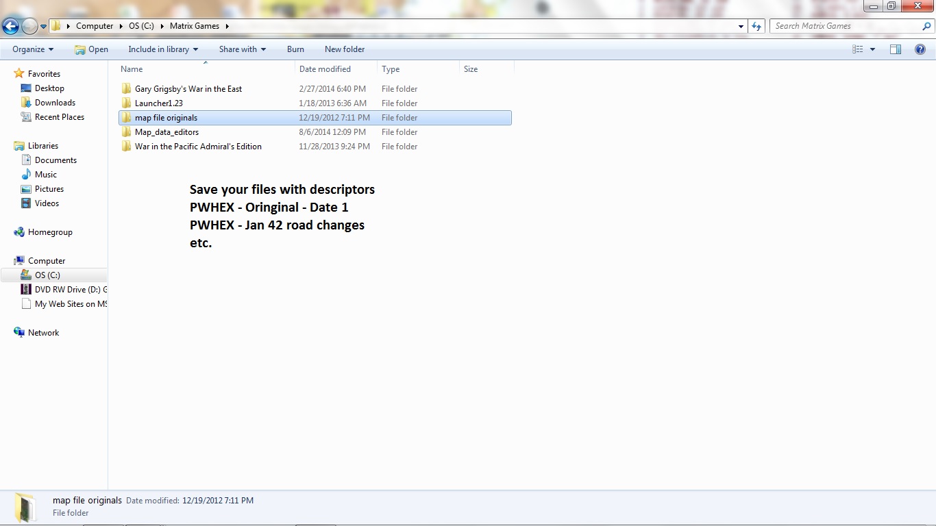Click the folder icon of Launcher1.23
The height and width of the screenshot is (526, 936).
[126, 103]
